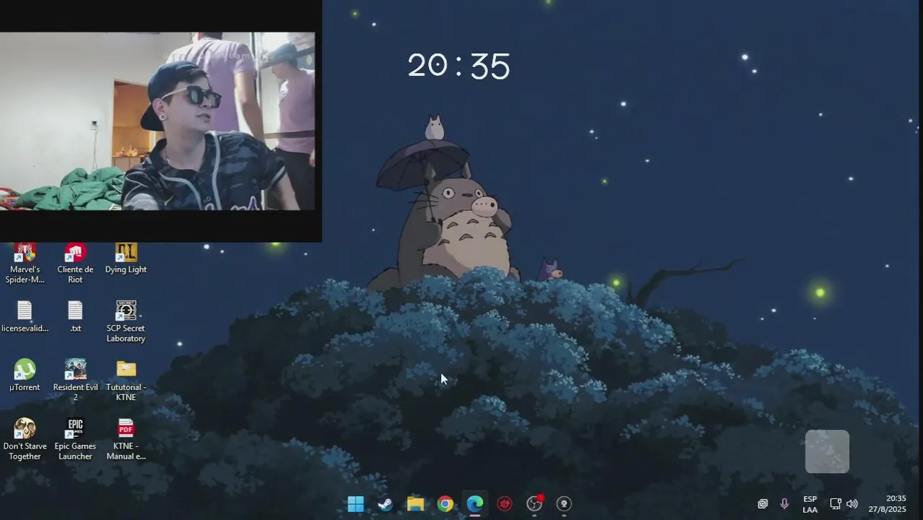Select the licensevalid... text file
The image size is (923, 520).
pyautogui.click(x=25, y=317)
